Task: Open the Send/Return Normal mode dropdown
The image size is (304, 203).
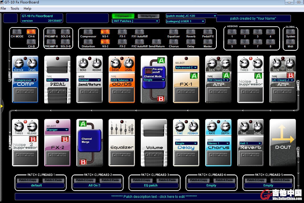Action: pyautogui.click(x=89, y=80)
